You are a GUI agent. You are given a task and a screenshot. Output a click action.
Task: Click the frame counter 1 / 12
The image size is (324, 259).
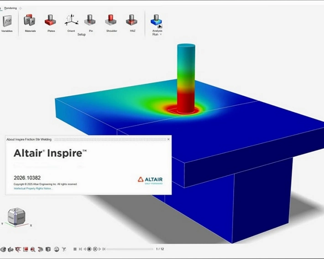point(160,249)
